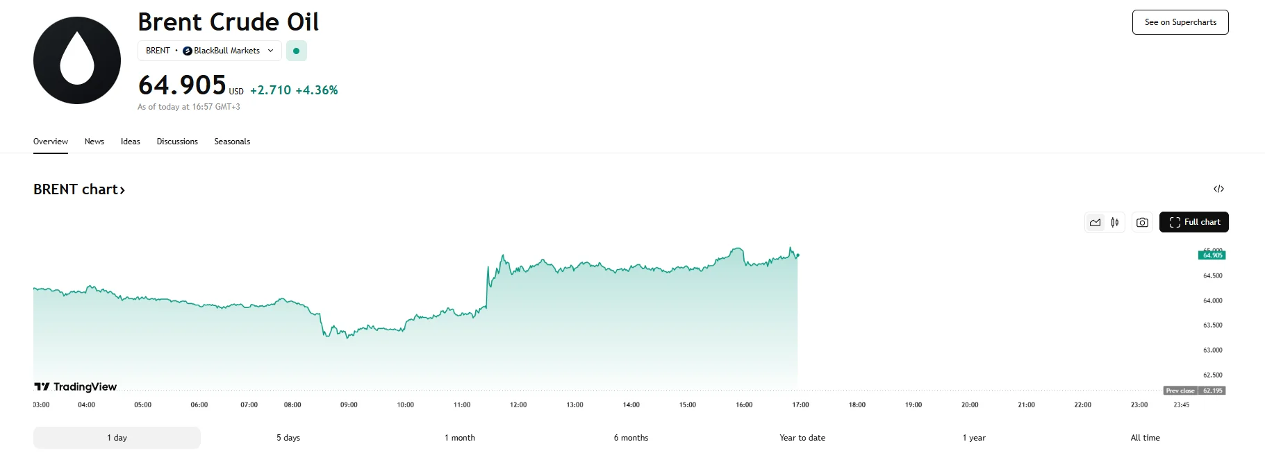
Task: Click the embed code icon
Action: [1218, 189]
